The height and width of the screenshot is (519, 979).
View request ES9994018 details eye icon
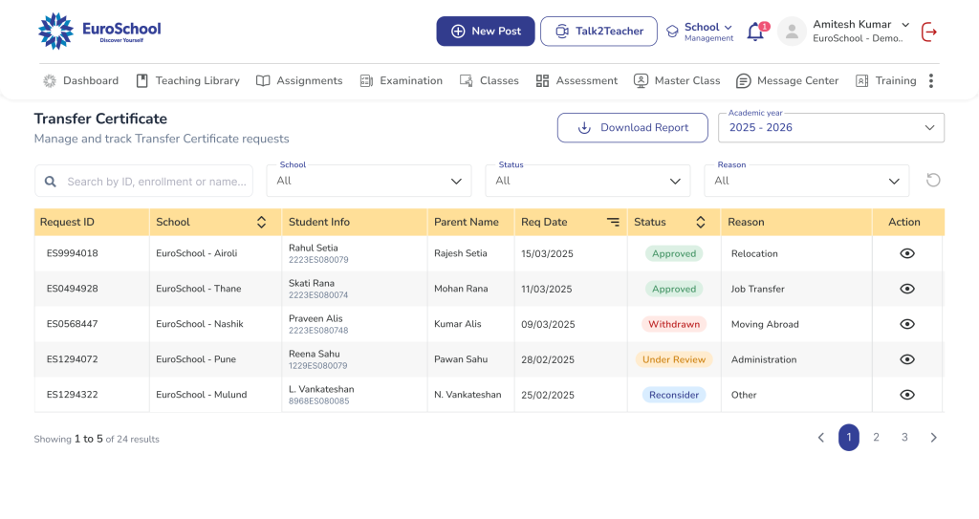(x=907, y=253)
